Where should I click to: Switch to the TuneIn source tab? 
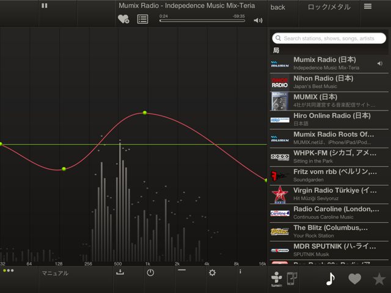[277, 279]
